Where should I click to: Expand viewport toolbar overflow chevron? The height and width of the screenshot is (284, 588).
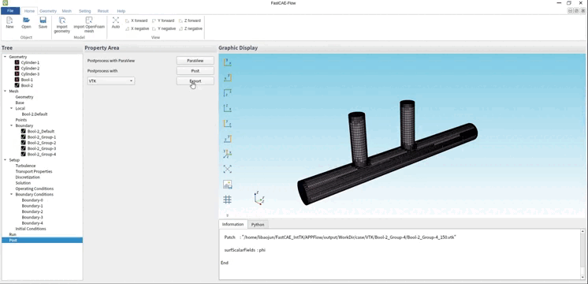coord(227,215)
